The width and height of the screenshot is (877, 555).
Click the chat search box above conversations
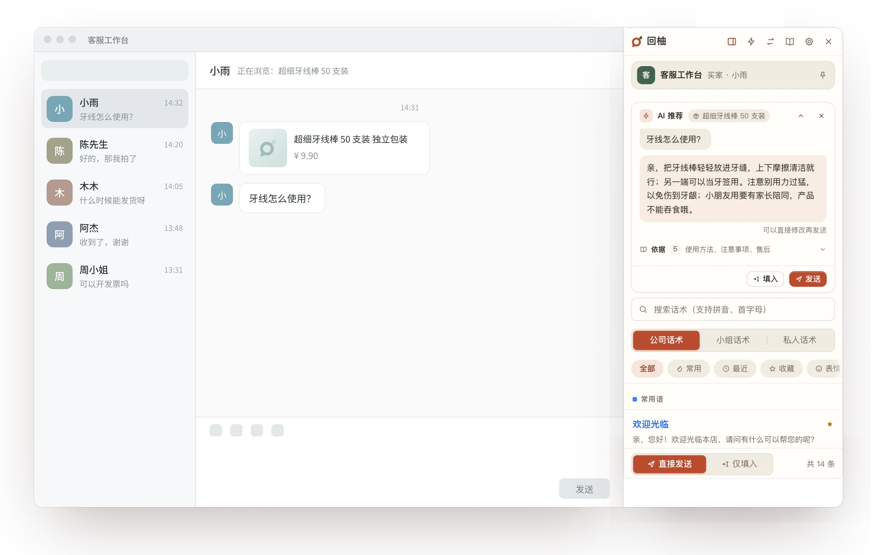point(115,71)
